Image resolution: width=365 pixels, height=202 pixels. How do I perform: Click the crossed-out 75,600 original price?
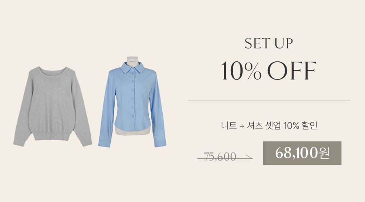tap(220, 157)
